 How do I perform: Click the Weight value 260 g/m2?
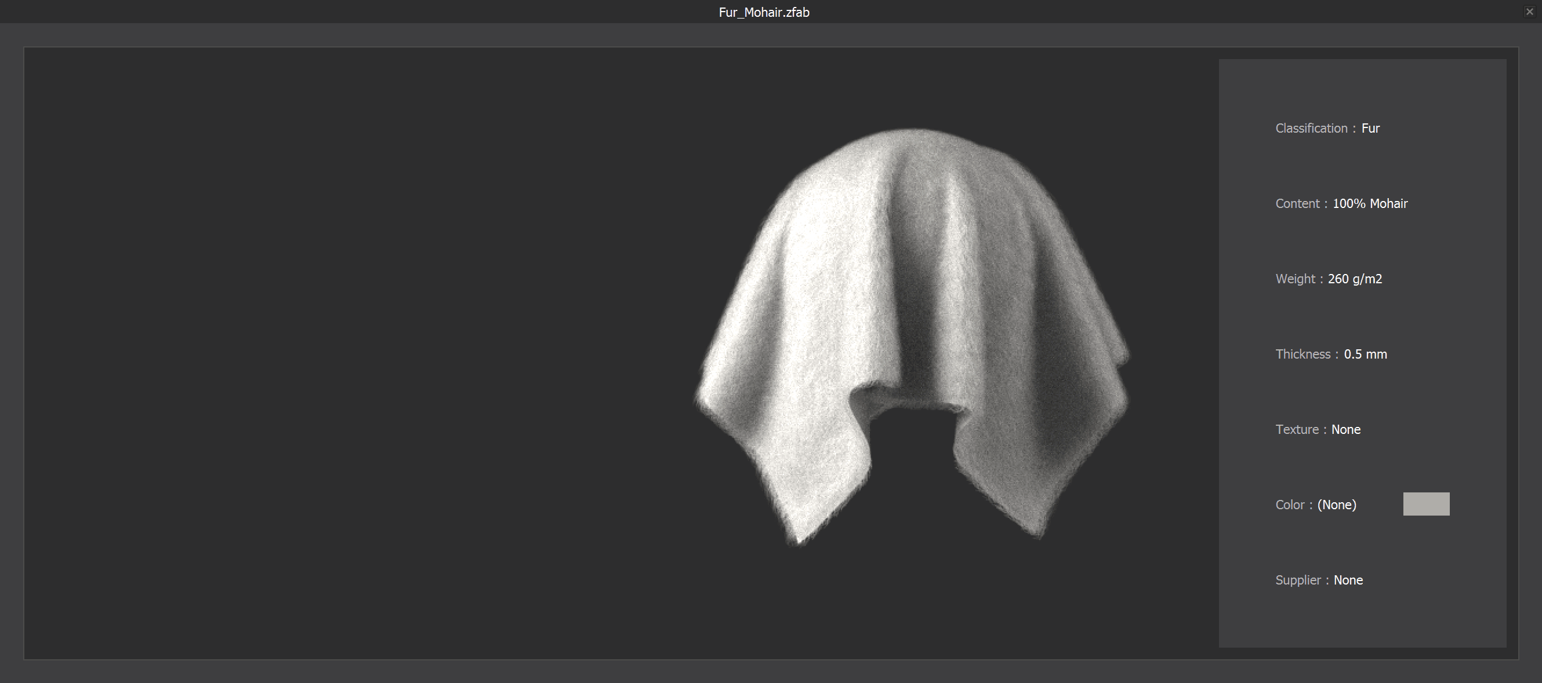[1355, 279]
